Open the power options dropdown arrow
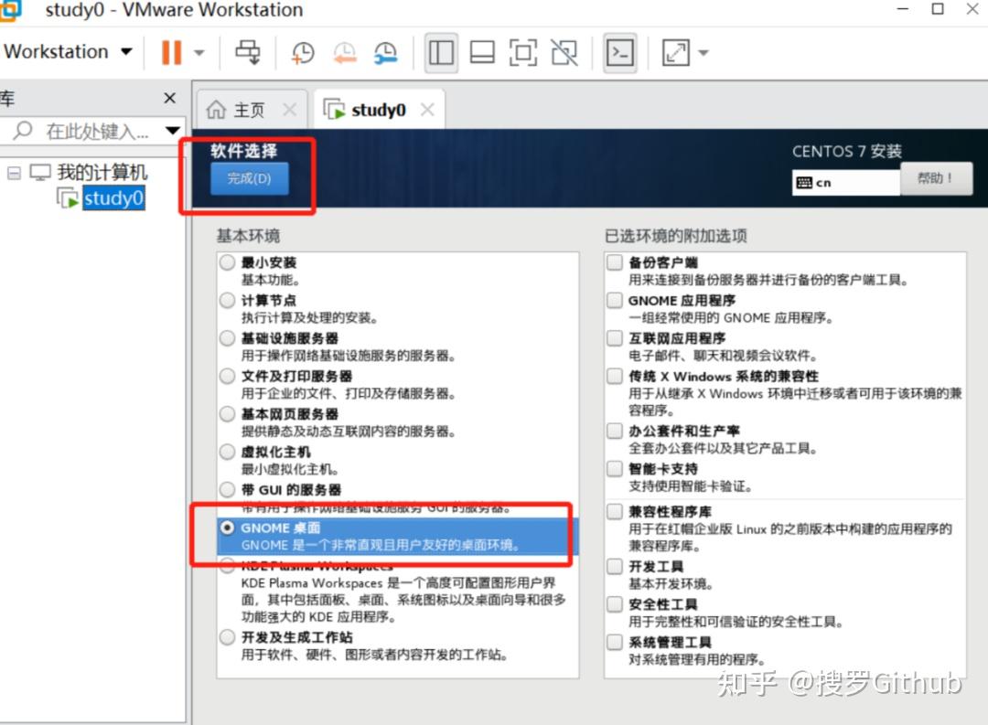988x725 pixels. (x=199, y=53)
